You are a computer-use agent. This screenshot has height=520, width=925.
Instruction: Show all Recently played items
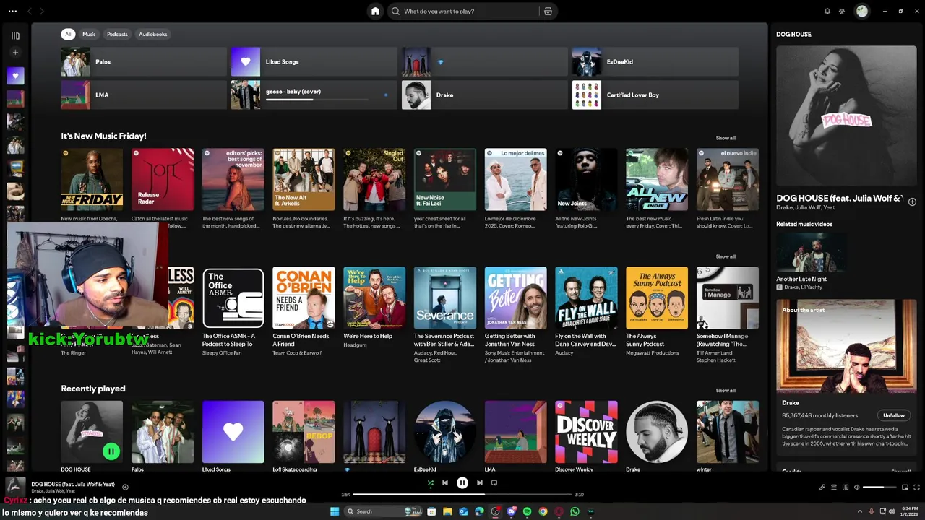pyautogui.click(x=726, y=391)
